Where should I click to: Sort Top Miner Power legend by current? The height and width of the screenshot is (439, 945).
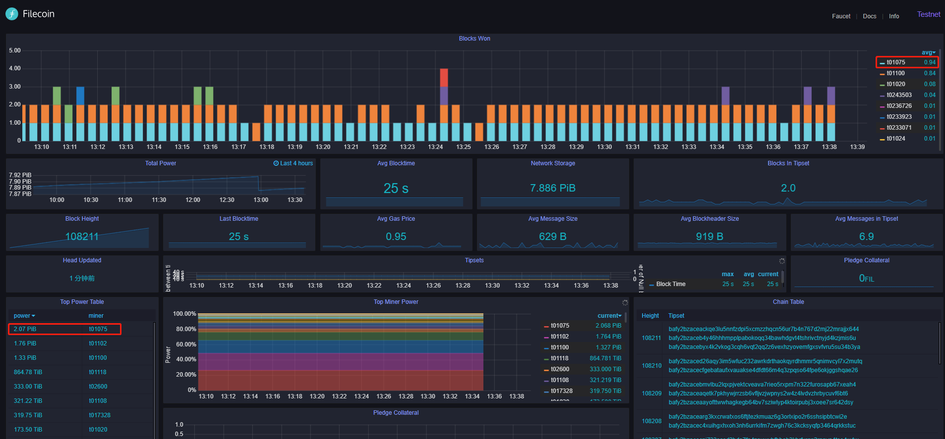tap(609, 316)
